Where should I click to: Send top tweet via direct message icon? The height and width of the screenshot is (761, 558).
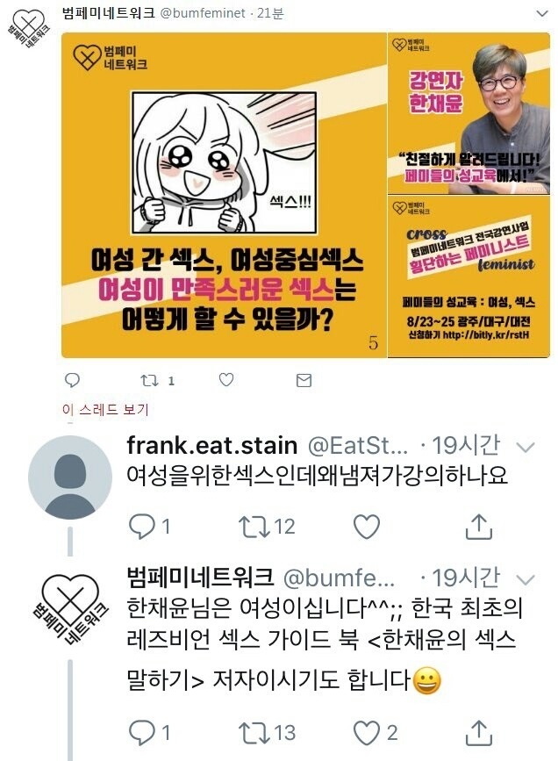(304, 381)
